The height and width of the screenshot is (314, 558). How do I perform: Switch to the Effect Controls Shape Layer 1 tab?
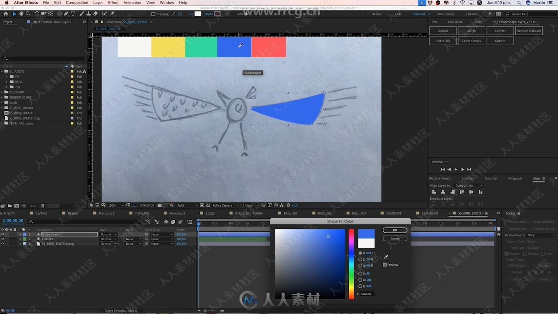tap(52, 22)
